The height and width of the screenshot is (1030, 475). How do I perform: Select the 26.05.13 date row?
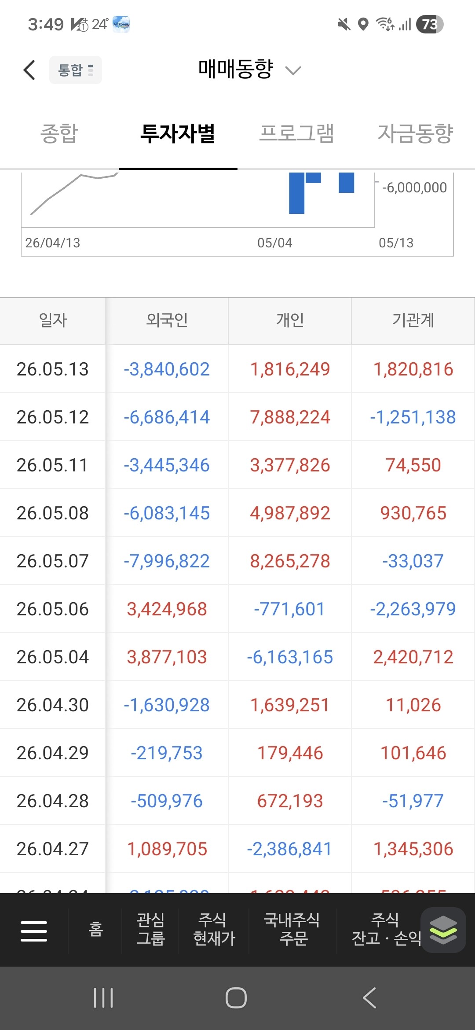237,369
